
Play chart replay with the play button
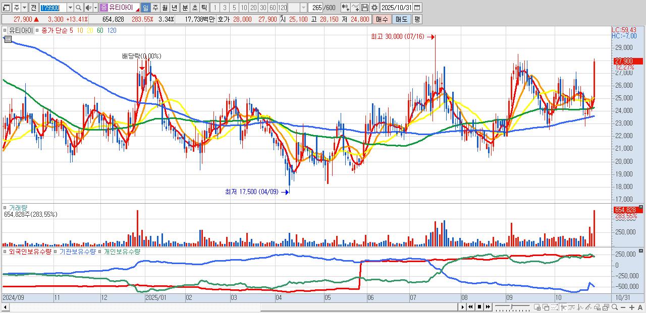coord(462,307)
